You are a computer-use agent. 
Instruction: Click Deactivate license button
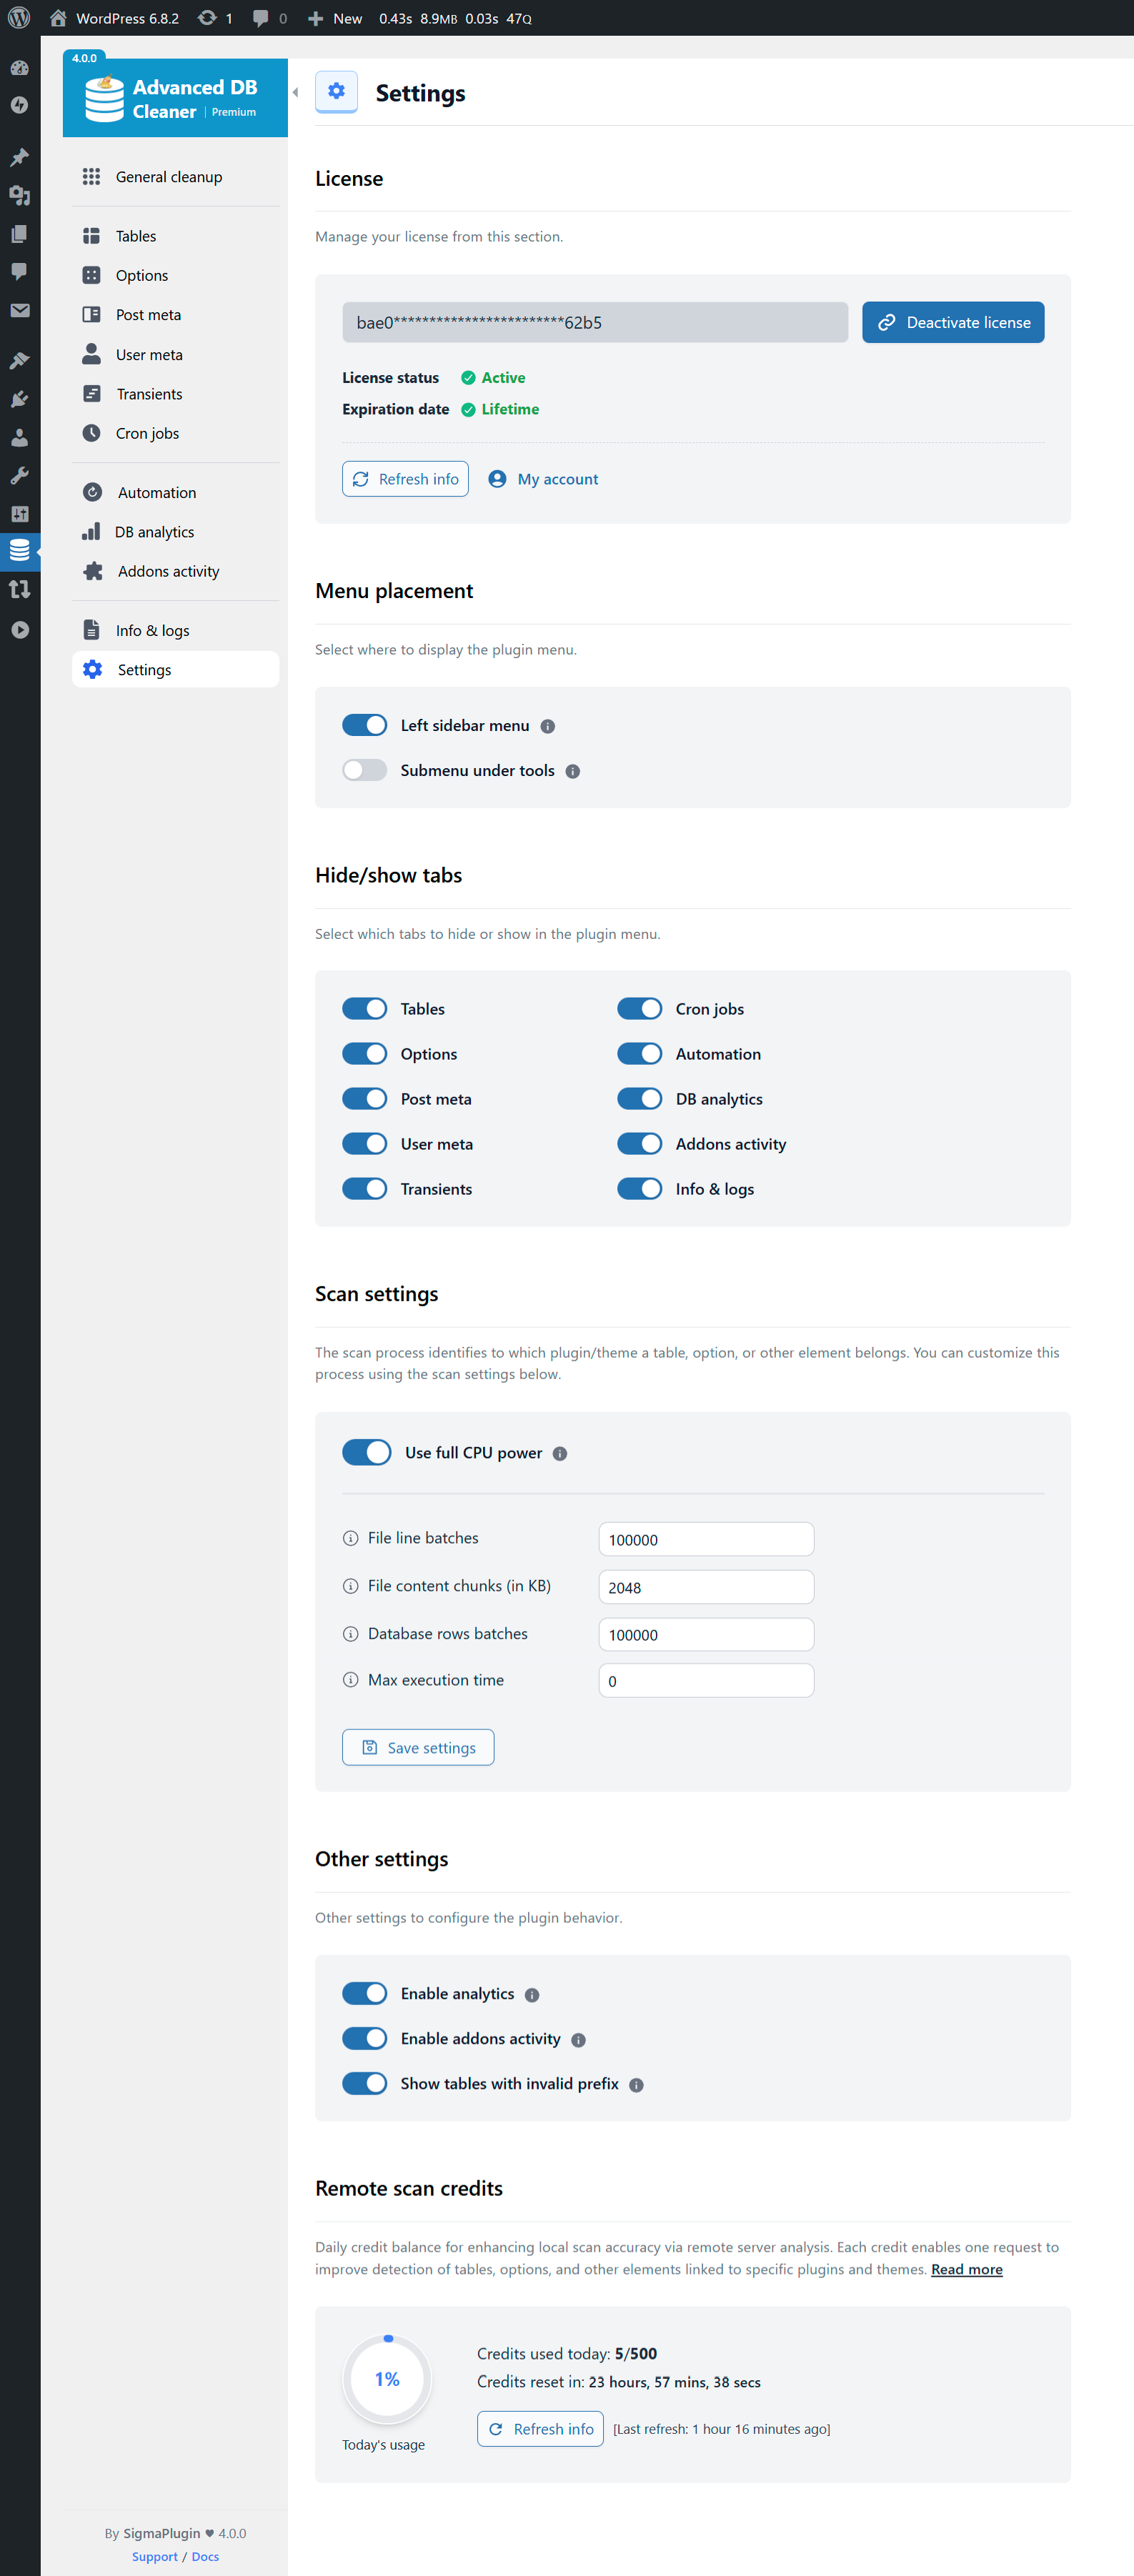click(x=953, y=322)
